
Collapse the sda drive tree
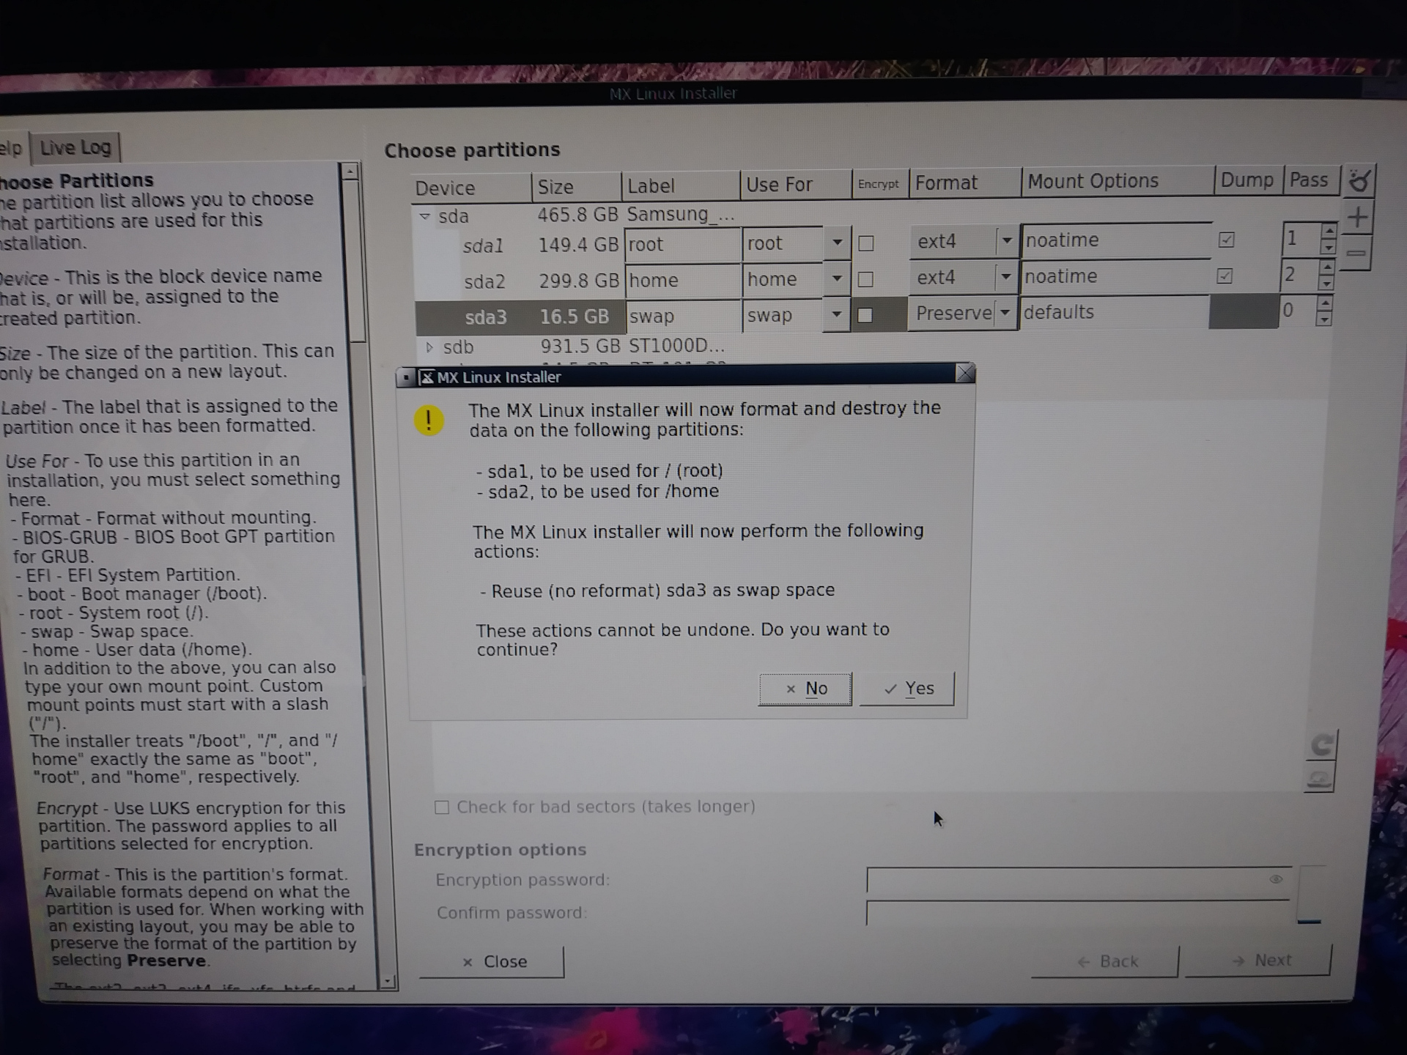point(424,216)
